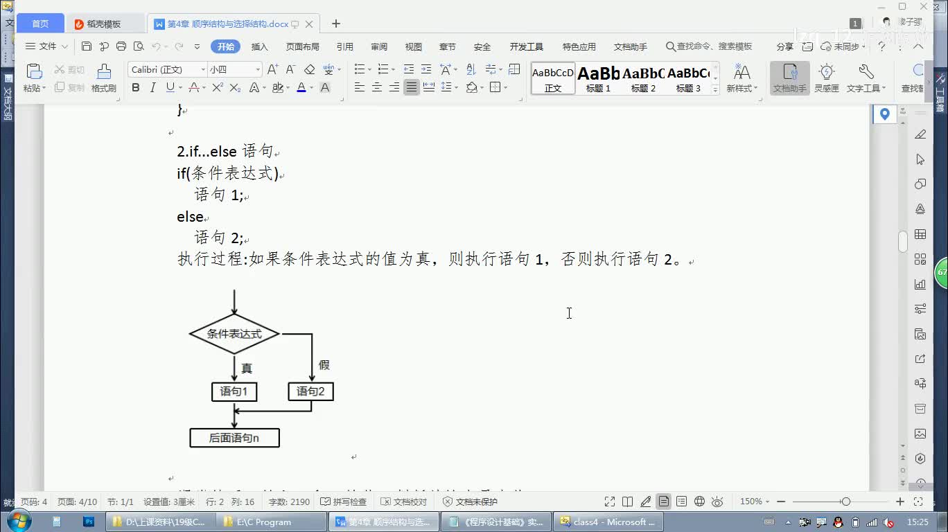Open the 灵感匣 lightbulb tool

[x=826, y=77]
